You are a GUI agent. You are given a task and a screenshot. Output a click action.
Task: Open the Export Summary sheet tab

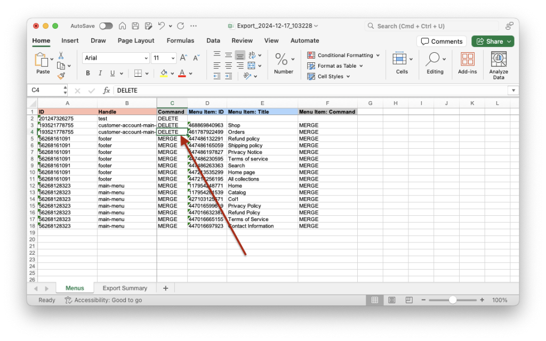(125, 288)
